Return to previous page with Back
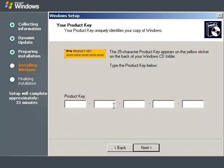 coord(120,148)
